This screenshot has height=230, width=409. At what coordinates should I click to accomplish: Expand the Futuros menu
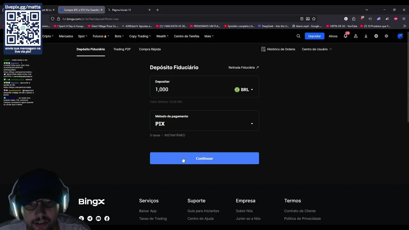click(101, 36)
